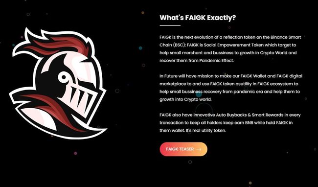Click the paragraph starting "FAIGK also have innovative"

pyautogui.click(x=230, y=123)
